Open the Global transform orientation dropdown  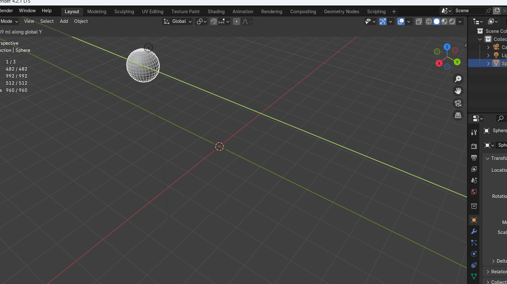[177, 22]
